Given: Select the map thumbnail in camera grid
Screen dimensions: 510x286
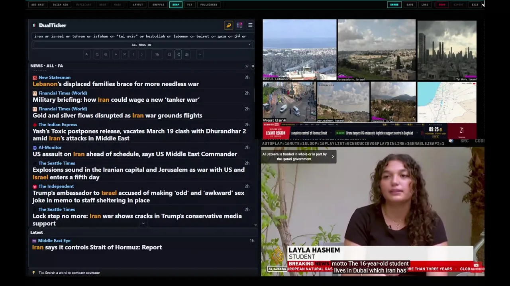Looking at the screenshot, I should 447,102.
